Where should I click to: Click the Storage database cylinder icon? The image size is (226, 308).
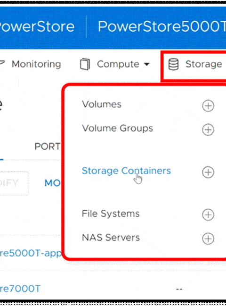click(174, 64)
